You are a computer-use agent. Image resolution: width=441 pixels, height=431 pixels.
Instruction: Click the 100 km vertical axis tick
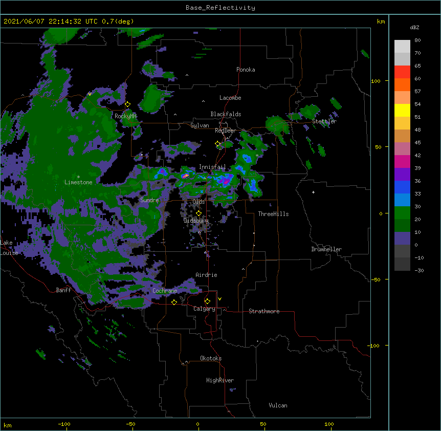[376, 81]
